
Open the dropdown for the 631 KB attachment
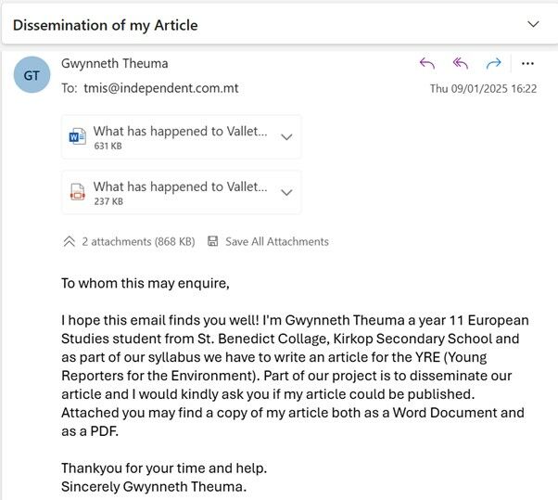pos(286,137)
